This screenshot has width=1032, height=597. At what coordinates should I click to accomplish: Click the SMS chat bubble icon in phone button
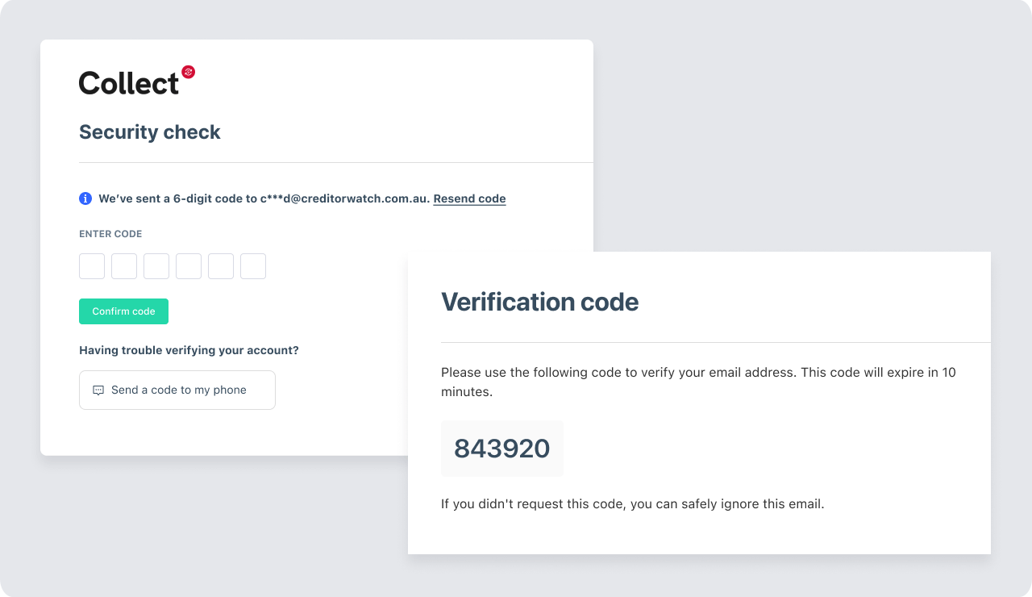[x=98, y=390]
